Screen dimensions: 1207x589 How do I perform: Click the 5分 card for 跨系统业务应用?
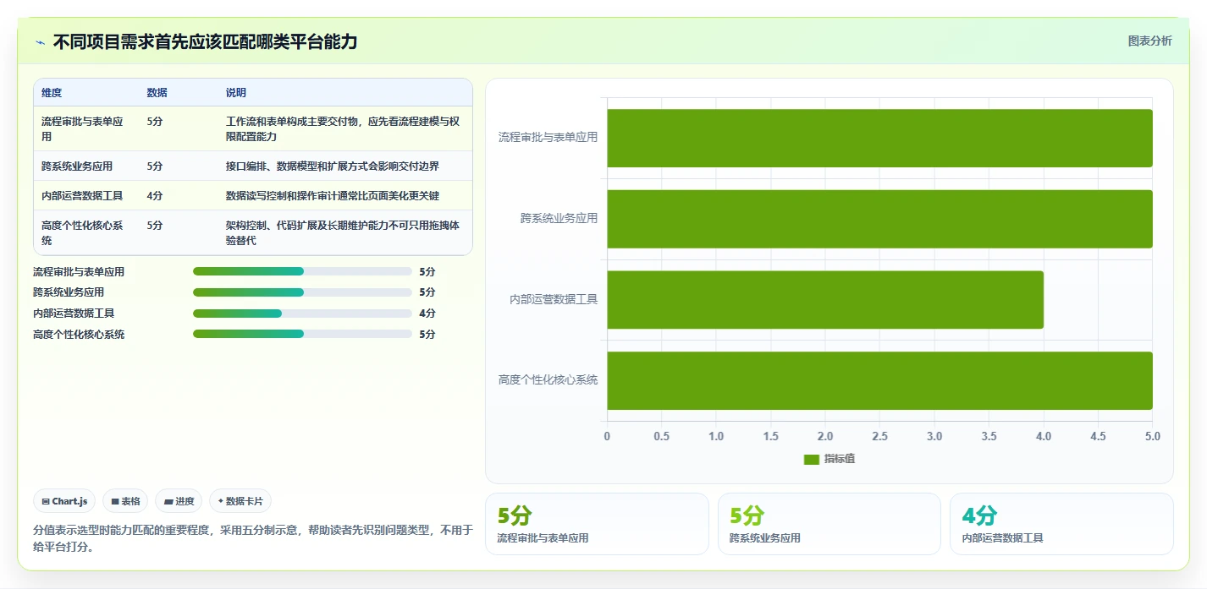pyautogui.click(x=829, y=524)
